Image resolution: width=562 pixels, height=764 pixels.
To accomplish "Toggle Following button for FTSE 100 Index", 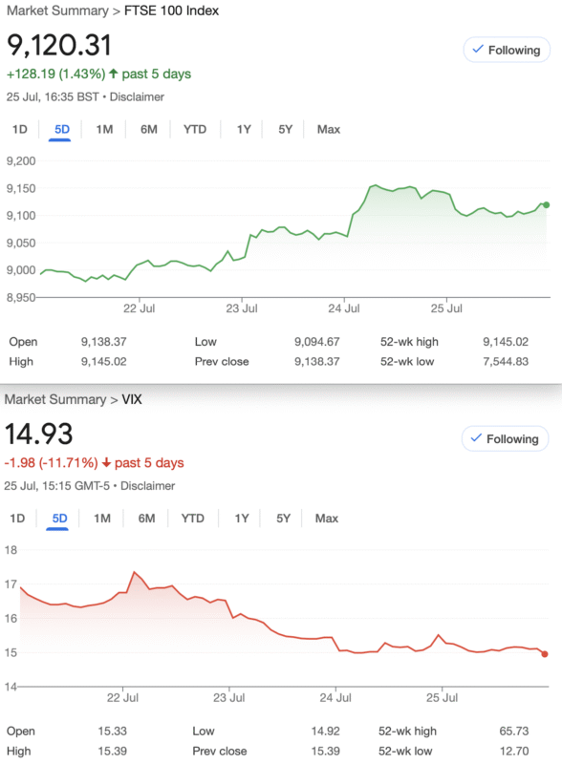I will (507, 50).
